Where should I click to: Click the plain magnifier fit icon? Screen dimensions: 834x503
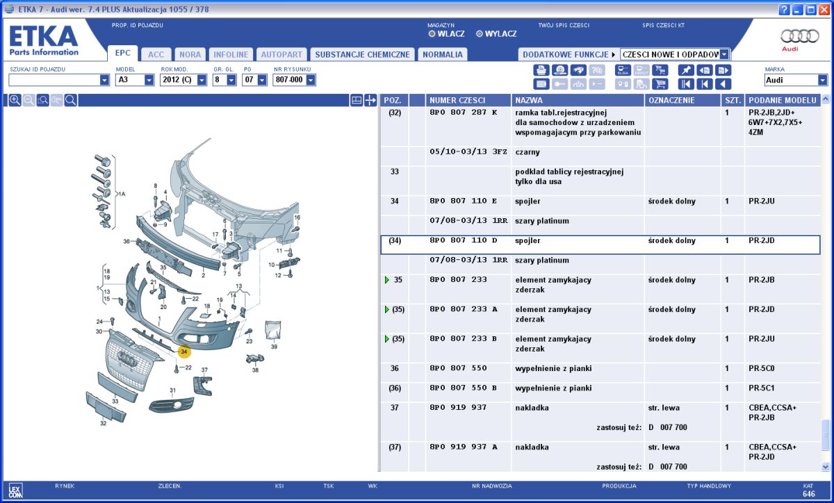tap(71, 100)
